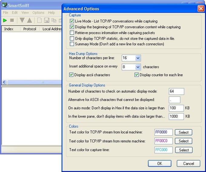Click the Protocol column header
Image resolution: width=206 pixels, height=172 pixels.
point(30,29)
